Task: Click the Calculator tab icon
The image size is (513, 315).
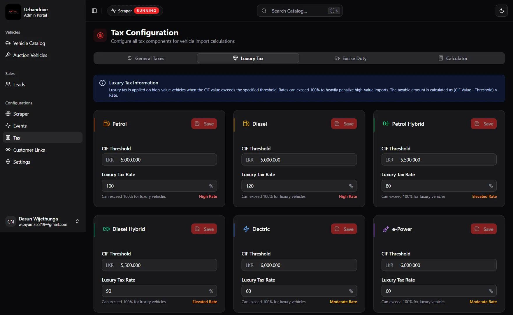Action: click(x=441, y=58)
